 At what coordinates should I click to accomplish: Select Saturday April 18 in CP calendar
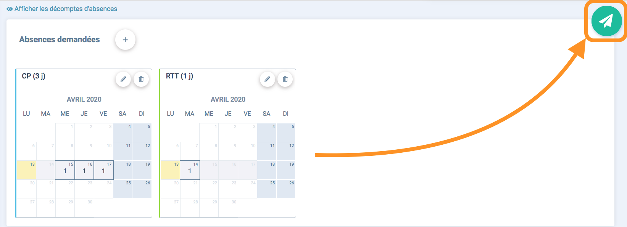pyautogui.click(x=122, y=170)
